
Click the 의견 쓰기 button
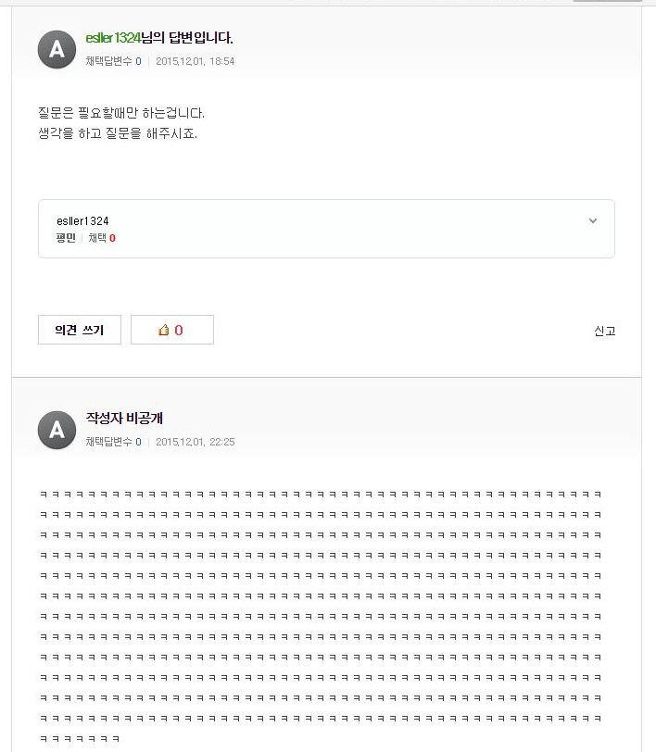tap(80, 330)
